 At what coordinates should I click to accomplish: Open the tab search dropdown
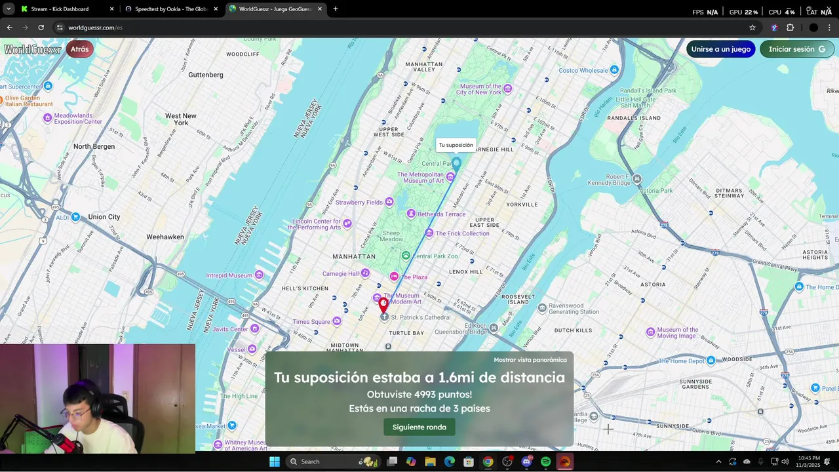[8, 9]
